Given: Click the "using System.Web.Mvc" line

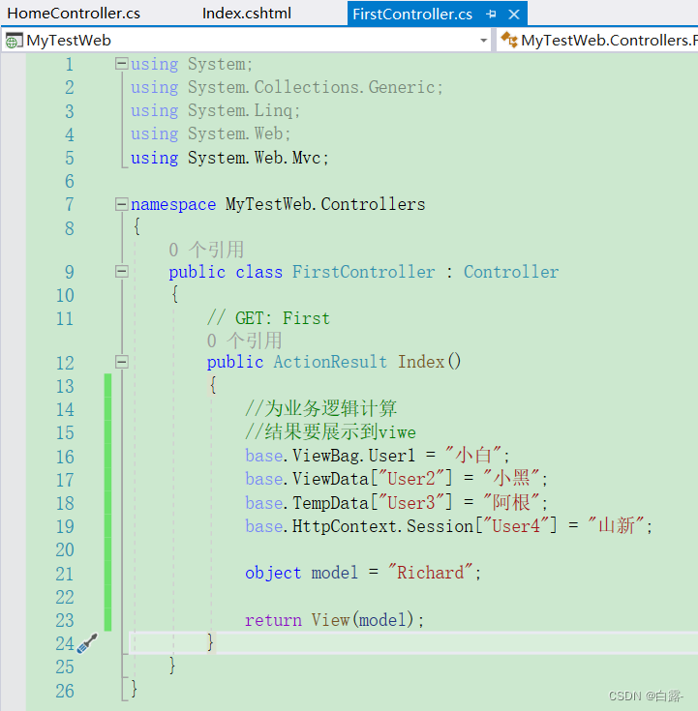Looking at the screenshot, I should point(229,158).
